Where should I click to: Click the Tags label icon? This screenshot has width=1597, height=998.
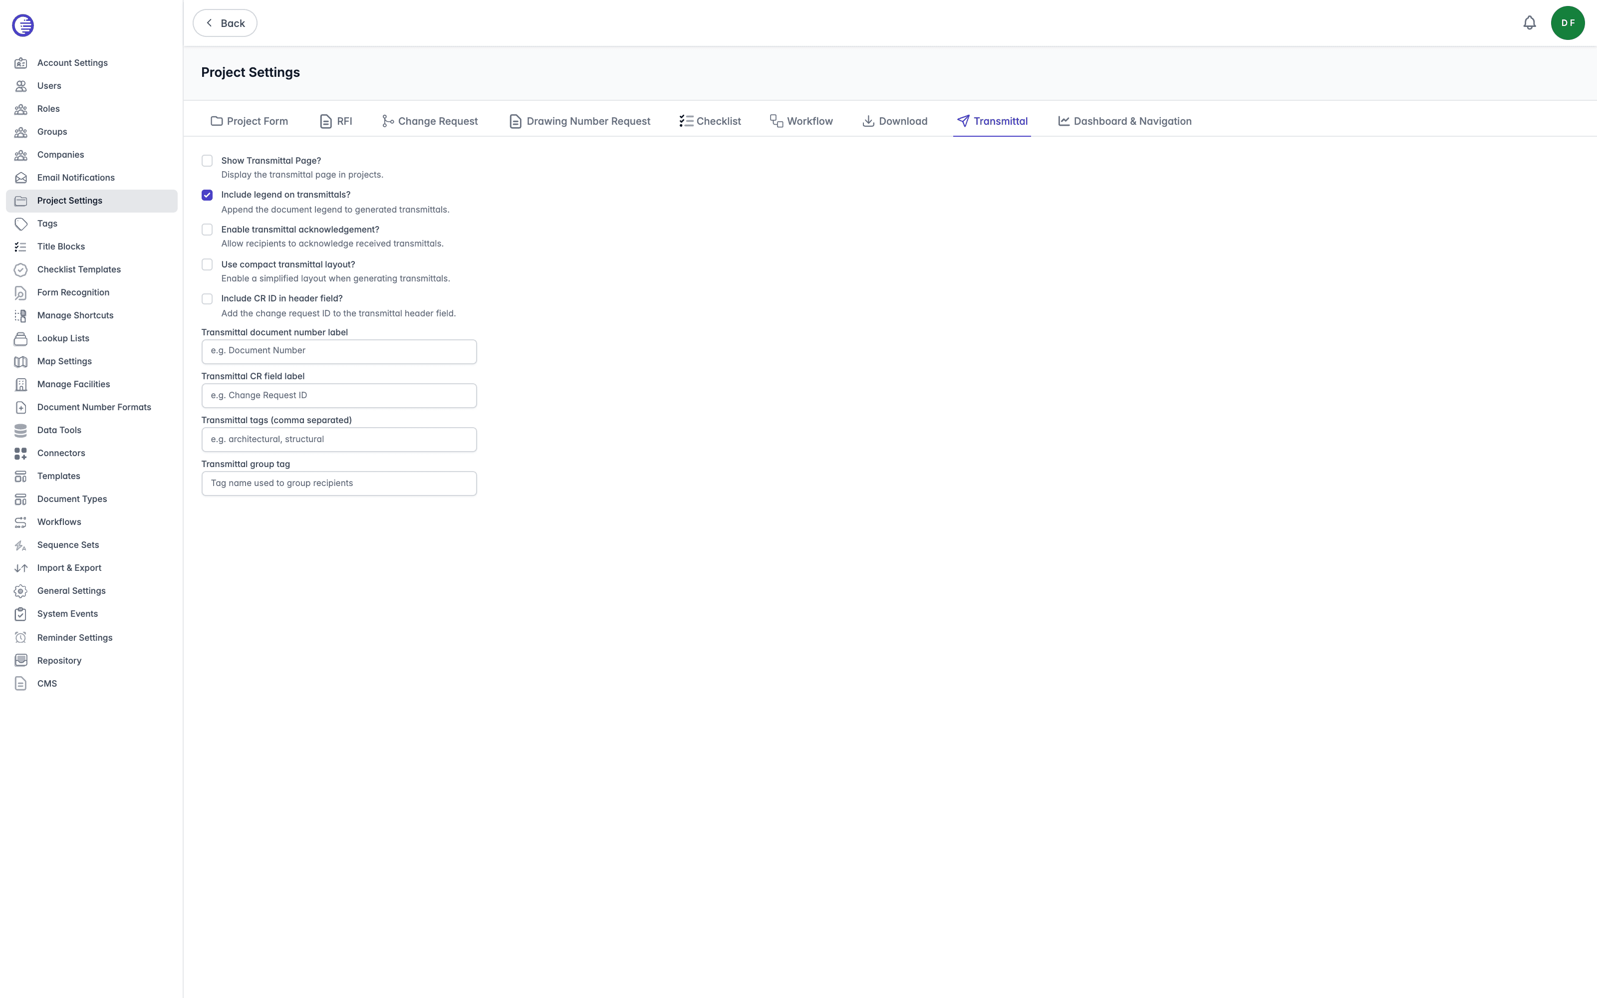(21, 224)
